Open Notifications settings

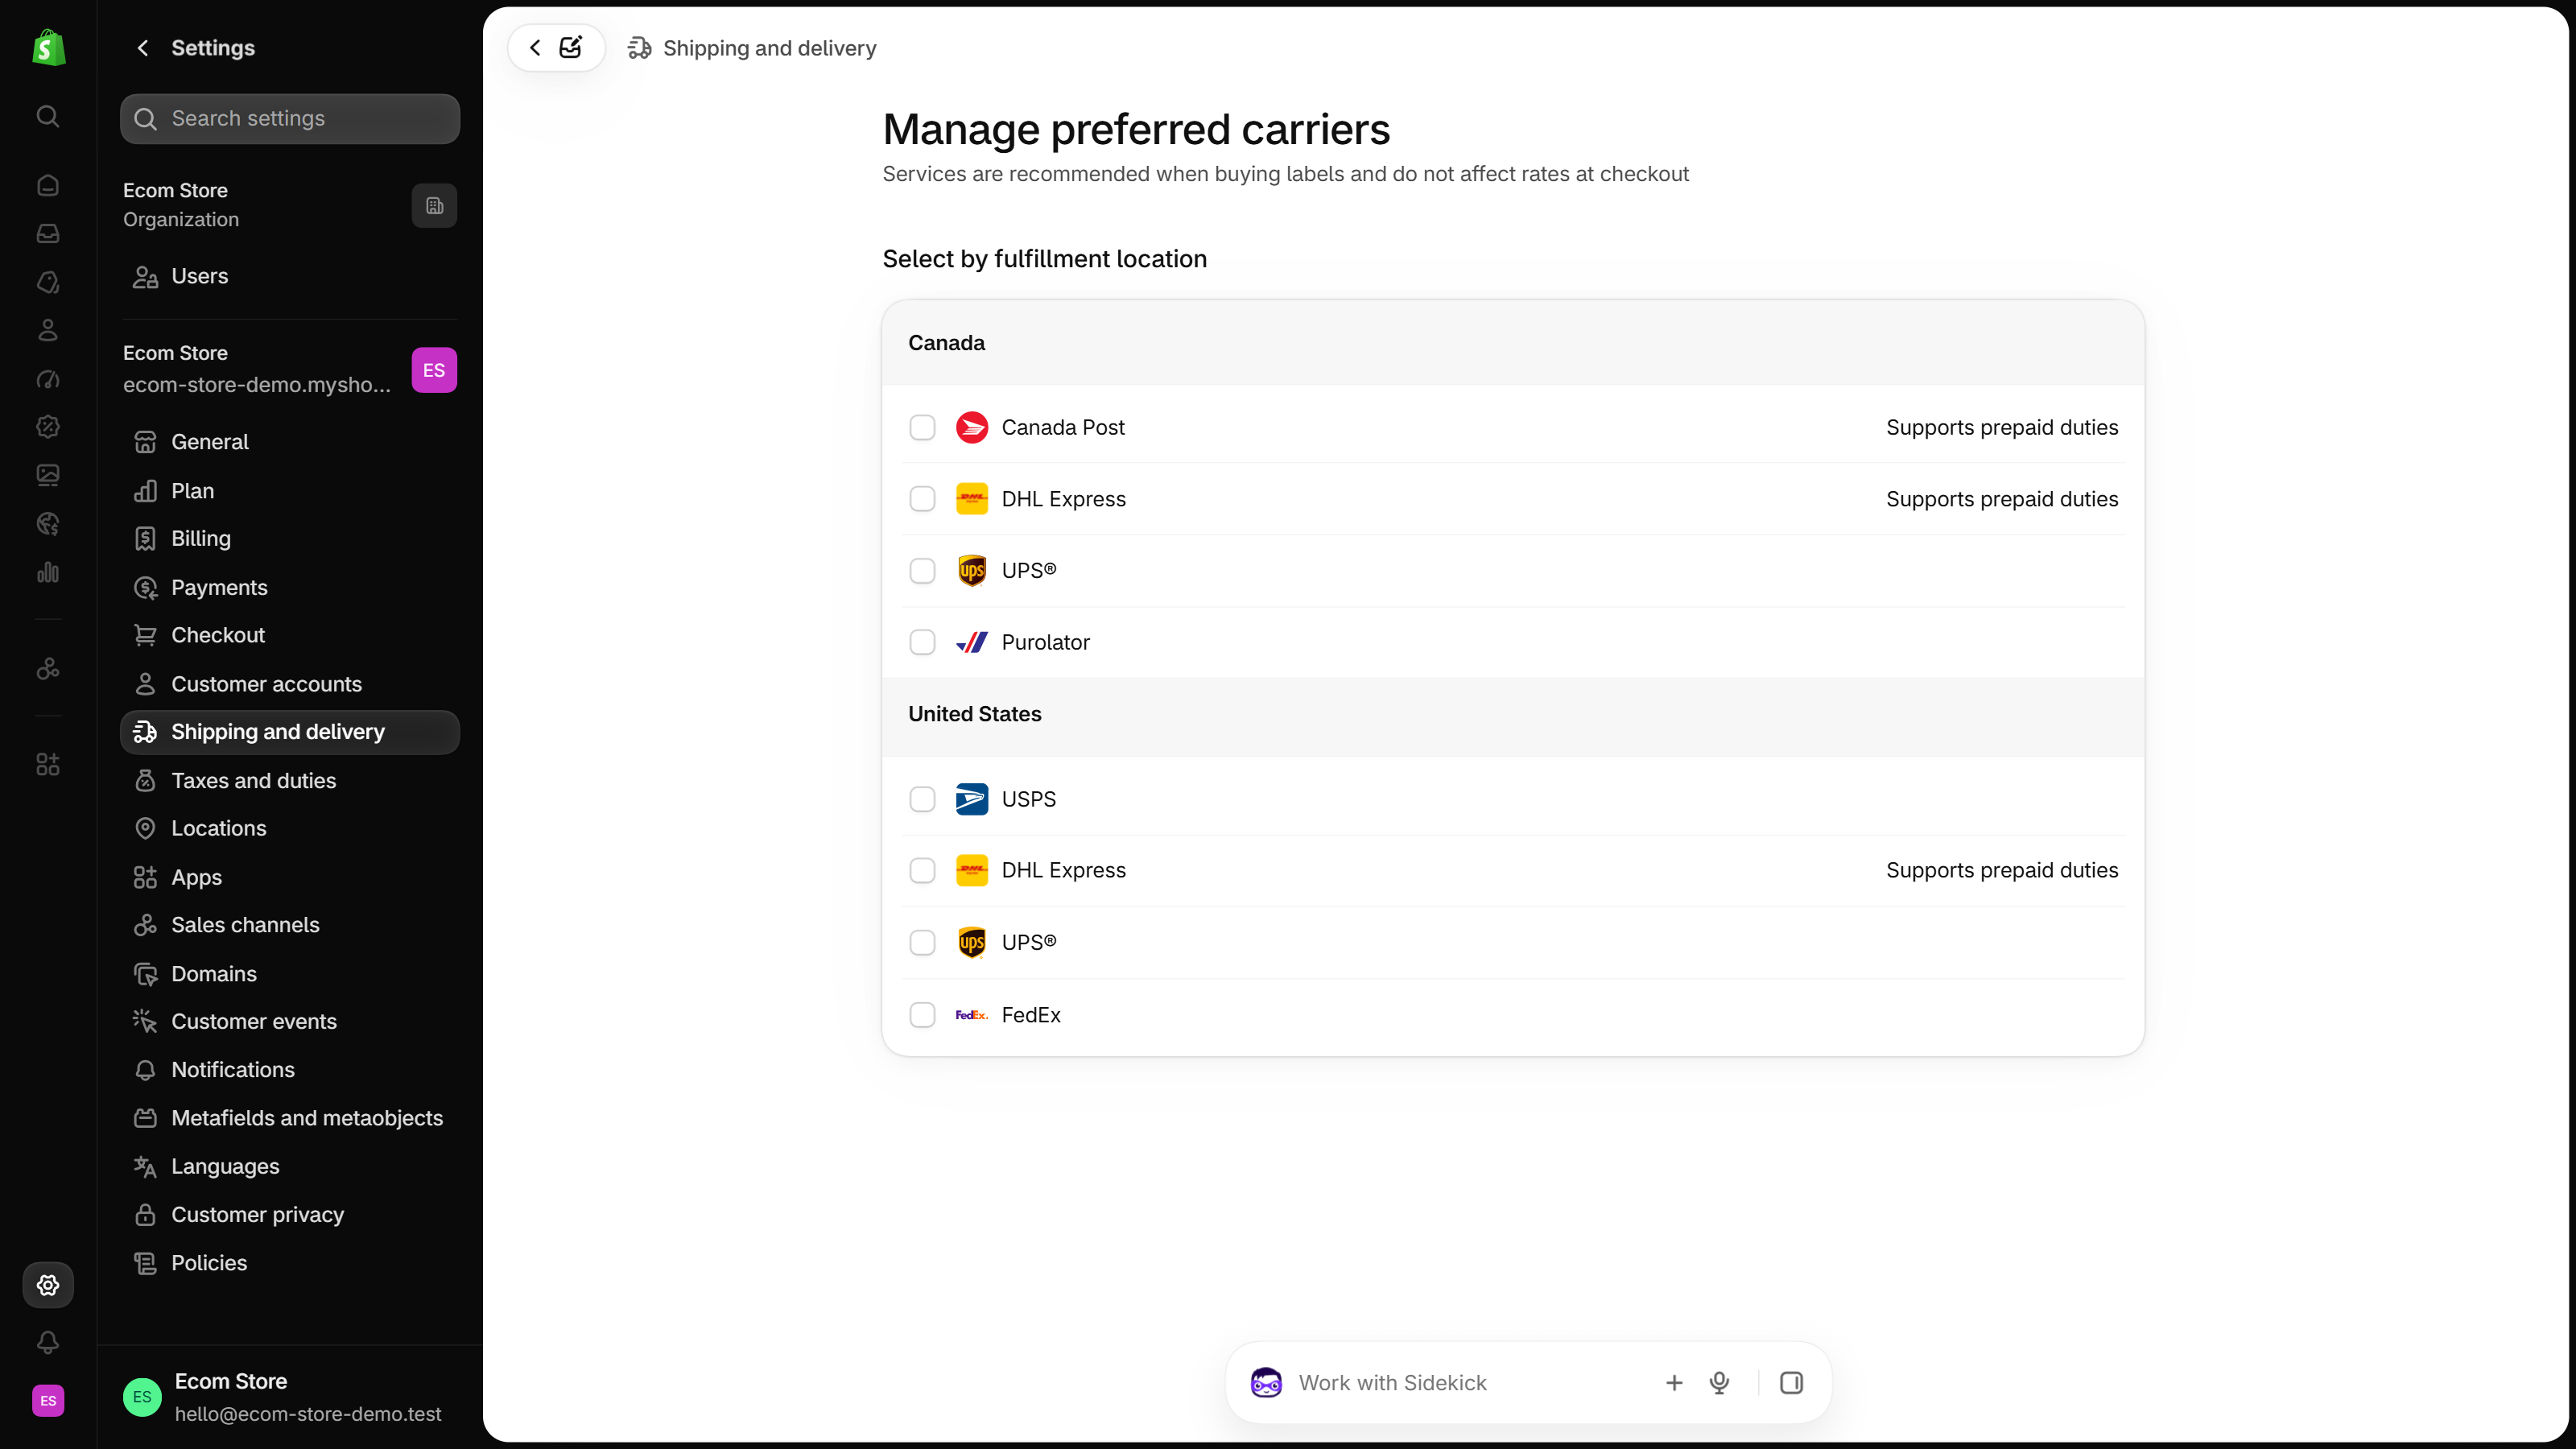tap(290, 1070)
